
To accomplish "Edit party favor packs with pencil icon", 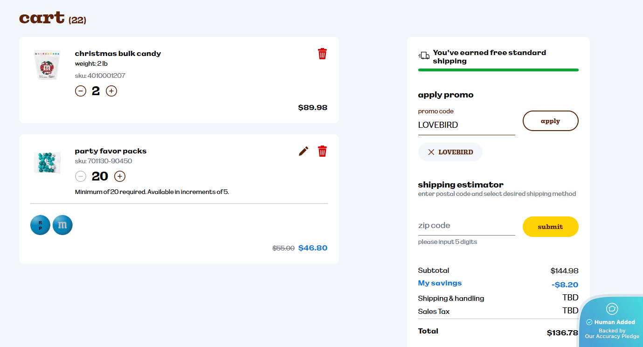I will [x=304, y=151].
